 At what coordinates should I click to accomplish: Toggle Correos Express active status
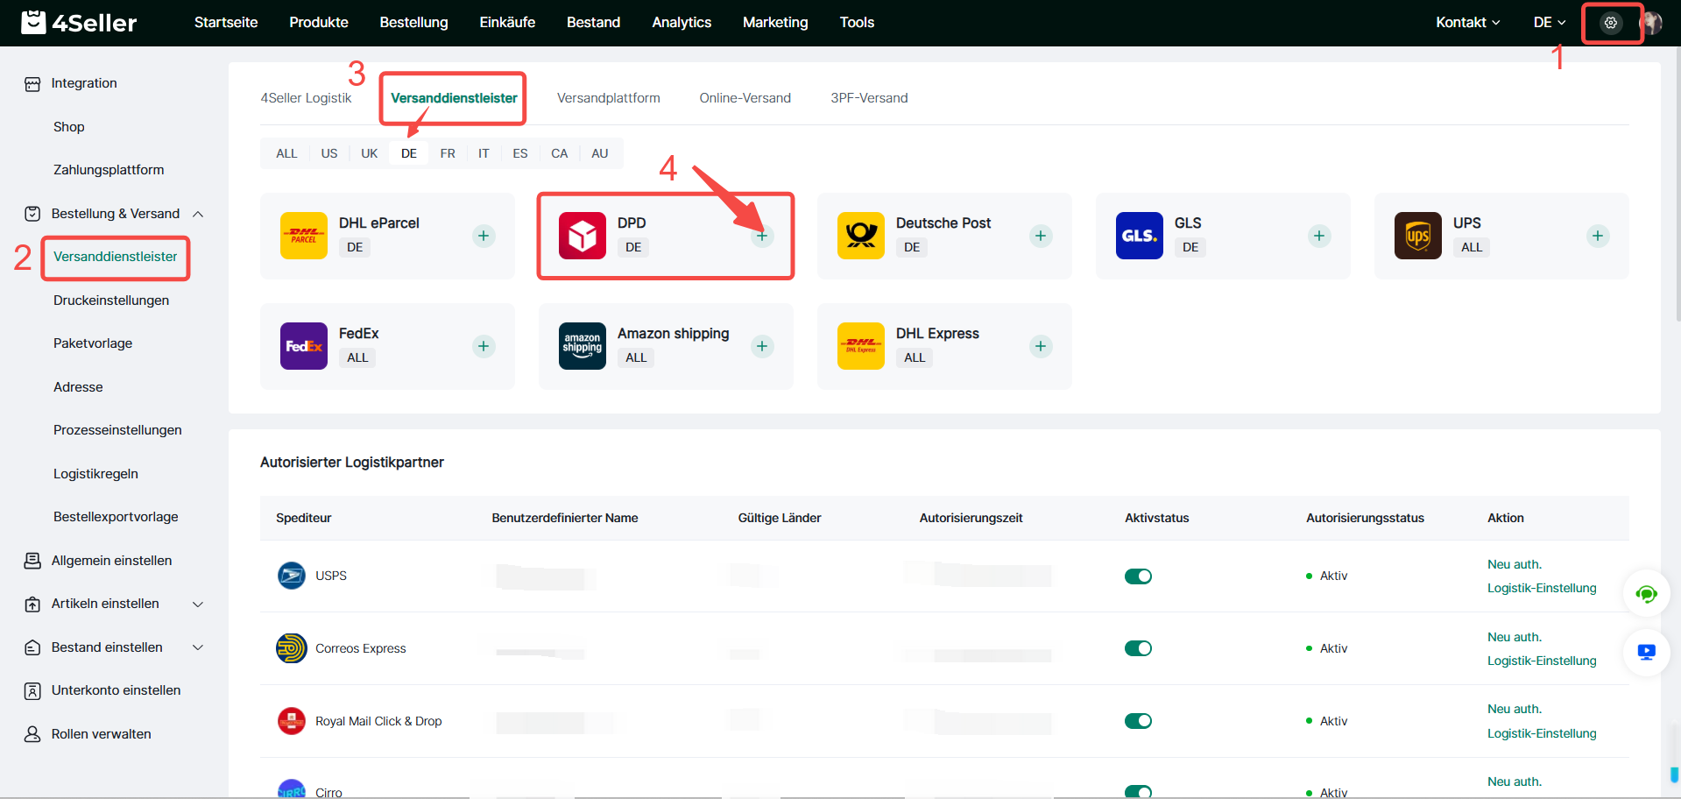(x=1138, y=648)
